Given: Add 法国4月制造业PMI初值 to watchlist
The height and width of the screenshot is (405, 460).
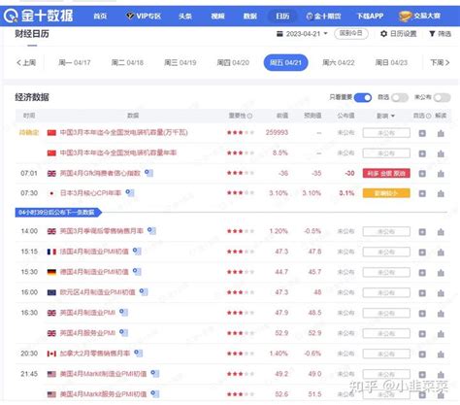Looking at the screenshot, I should click(422, 253).
